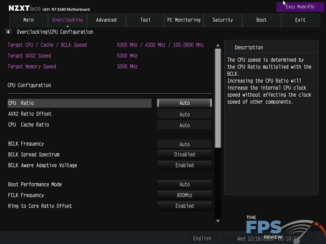
Task: Open the English language selector
Action: (x=202, y=238)
